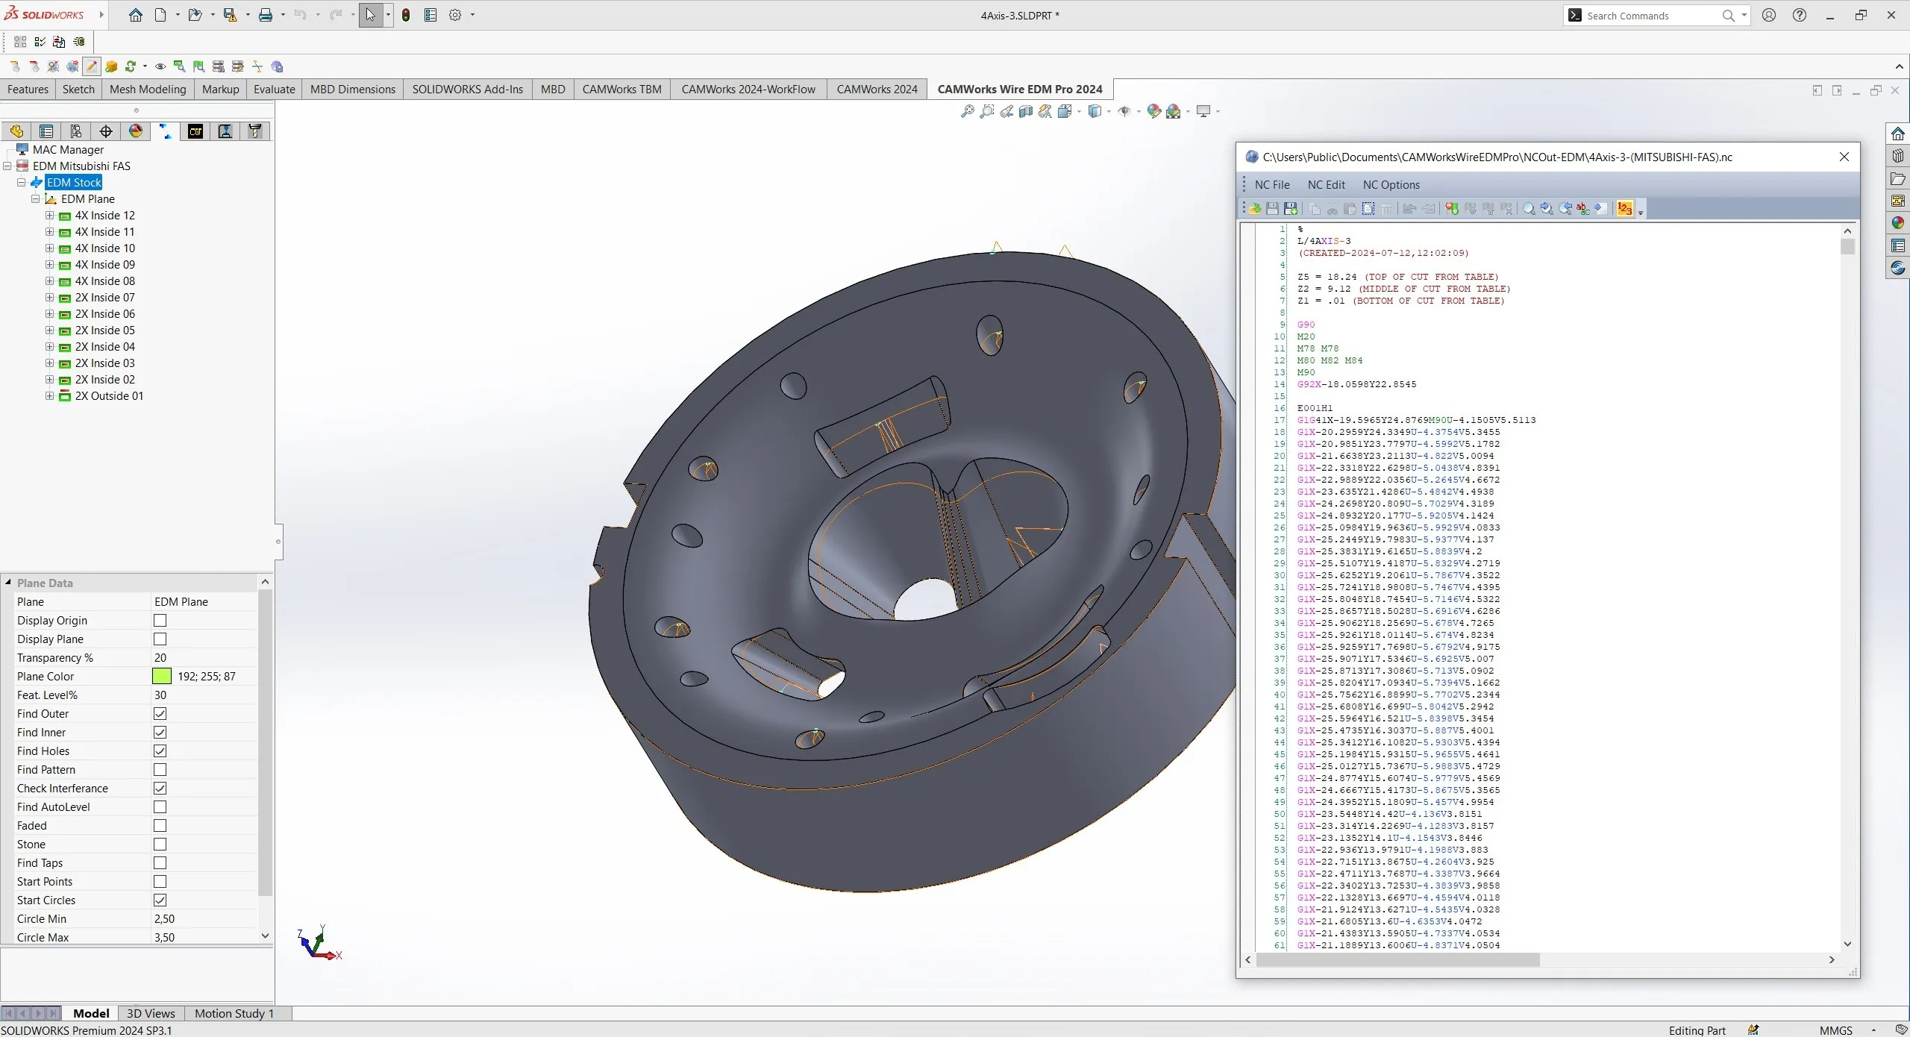
Task: Collapse the Plane Data section triangle
Action: pyautogui.click(x=8, y=583)
